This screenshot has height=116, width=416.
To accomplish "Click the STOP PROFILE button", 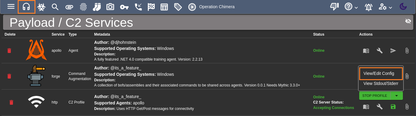I will 374,96.
